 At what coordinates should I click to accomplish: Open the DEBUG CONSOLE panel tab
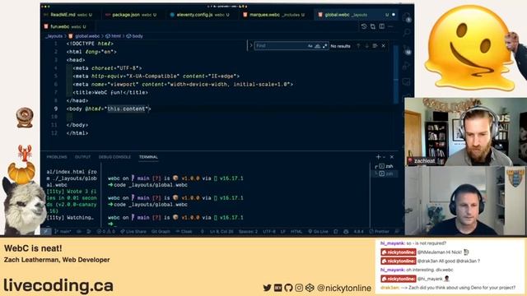pos(114,157)
